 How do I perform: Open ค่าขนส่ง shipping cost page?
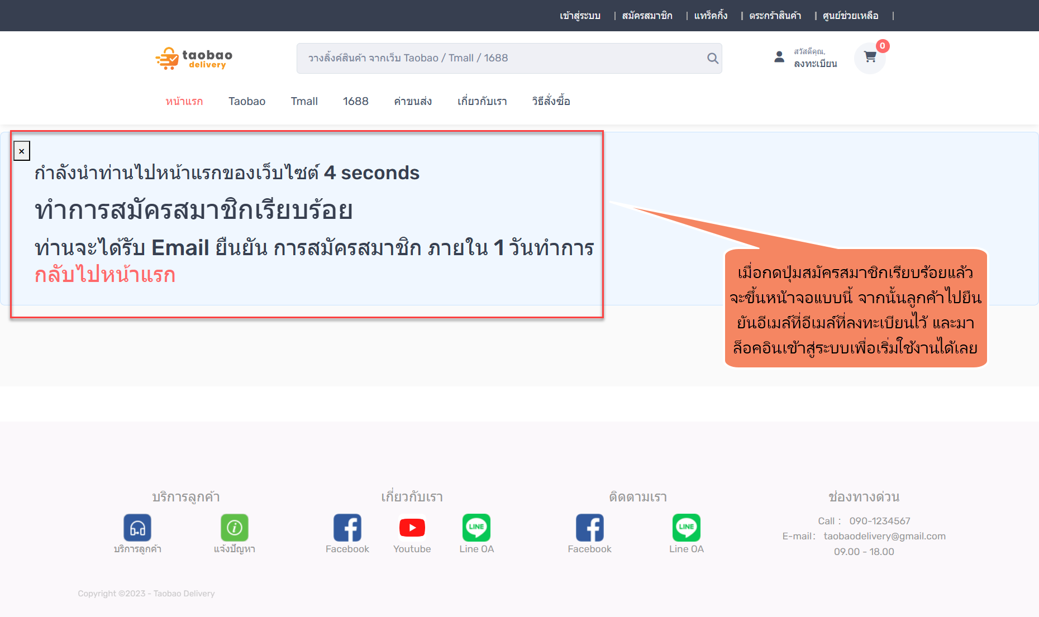tap(413, 101)
